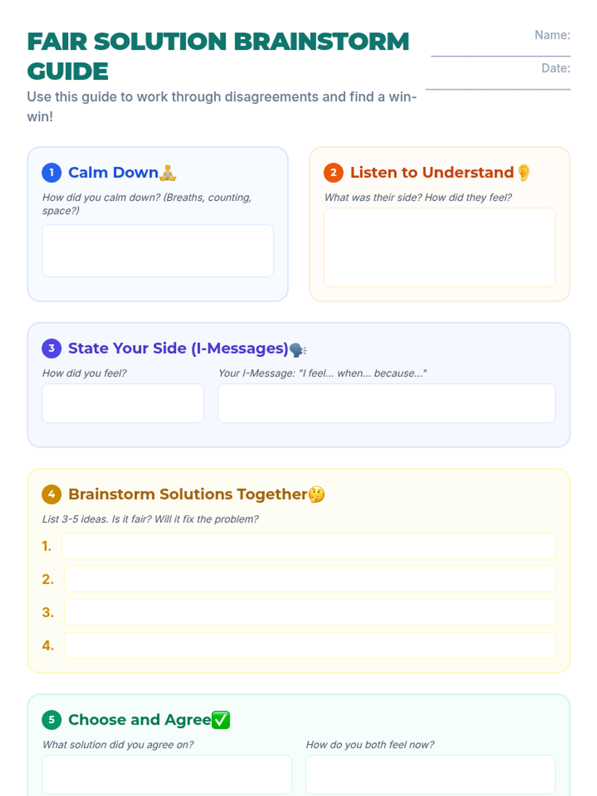Screen dimensions: 597x796
Task: Click the 'How did you feel?' box
Action: pos(123,403)
